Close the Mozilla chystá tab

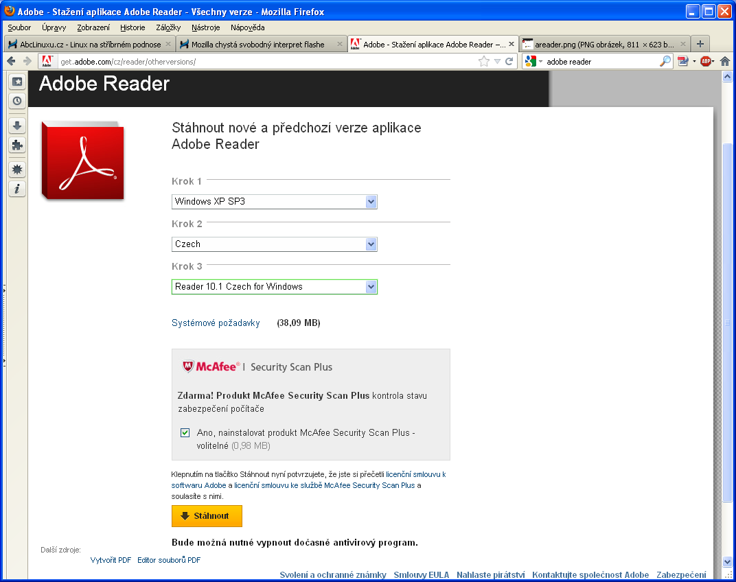[x=340, y=44]
